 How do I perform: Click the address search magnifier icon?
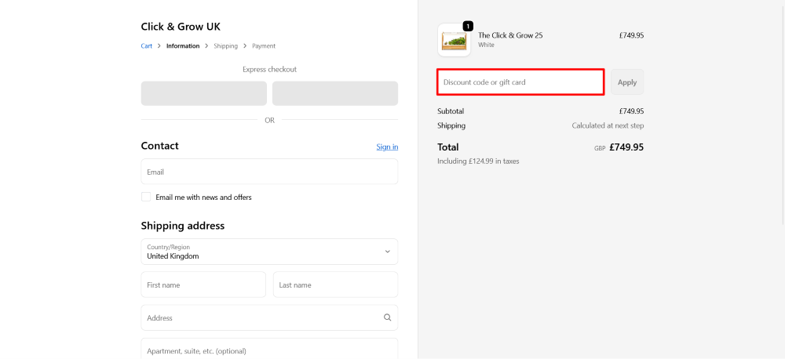(387, 317)
